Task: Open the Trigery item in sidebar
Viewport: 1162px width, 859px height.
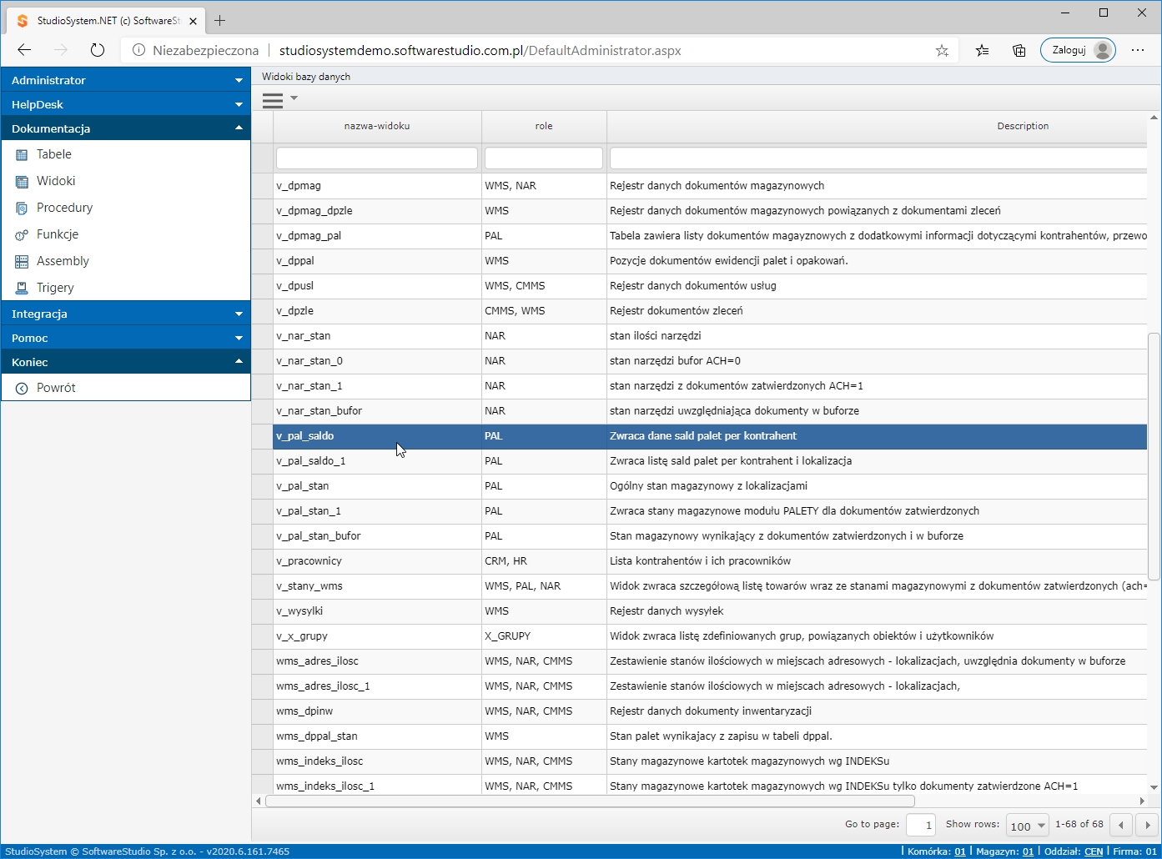Action: click(55, 288)
